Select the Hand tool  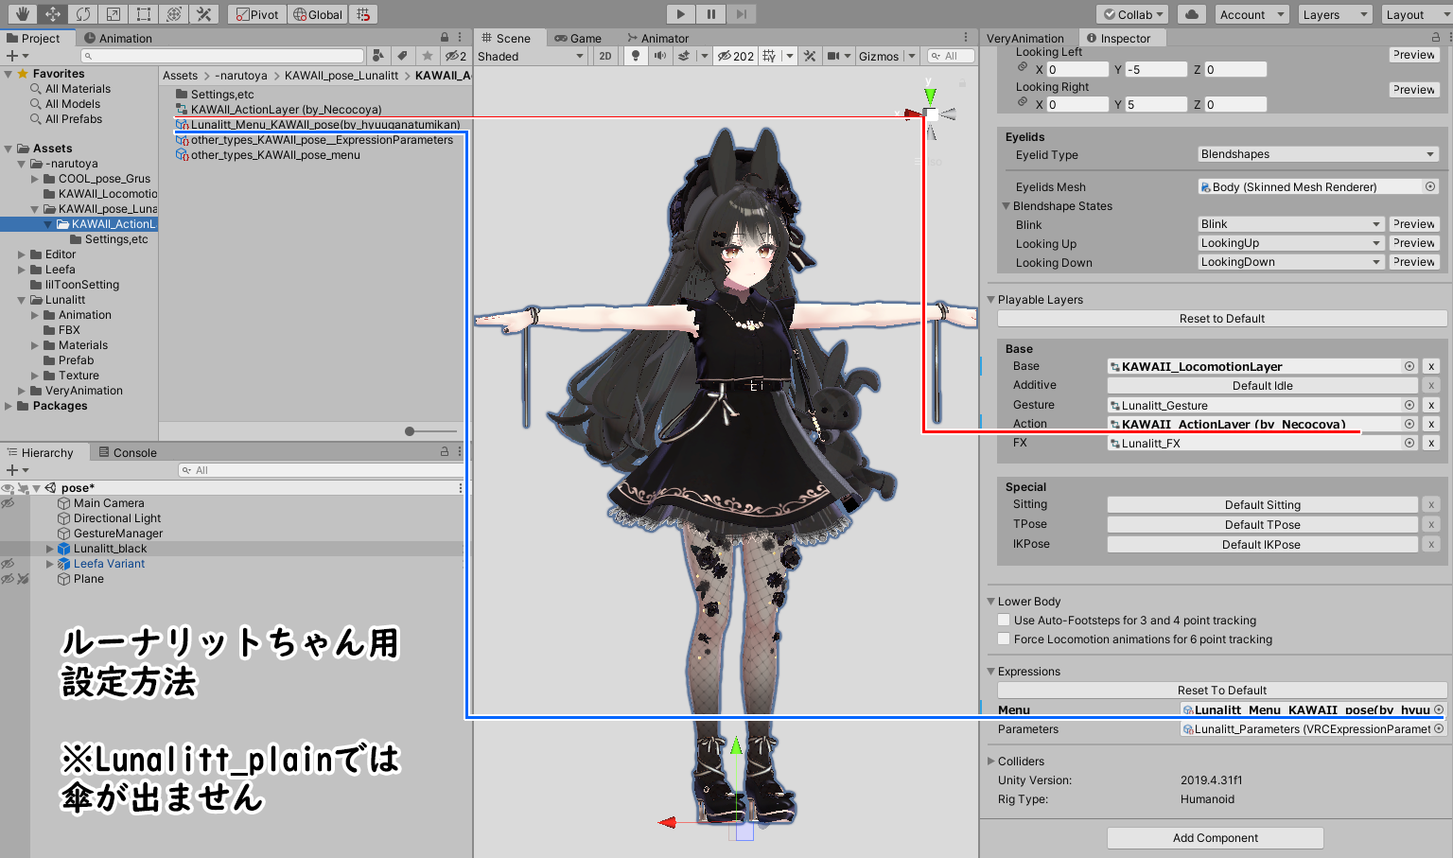click(21, 13)
